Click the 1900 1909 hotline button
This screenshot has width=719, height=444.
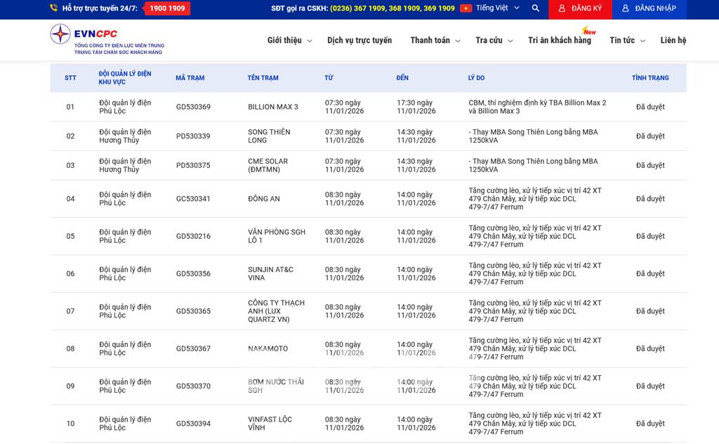[167, 8]
